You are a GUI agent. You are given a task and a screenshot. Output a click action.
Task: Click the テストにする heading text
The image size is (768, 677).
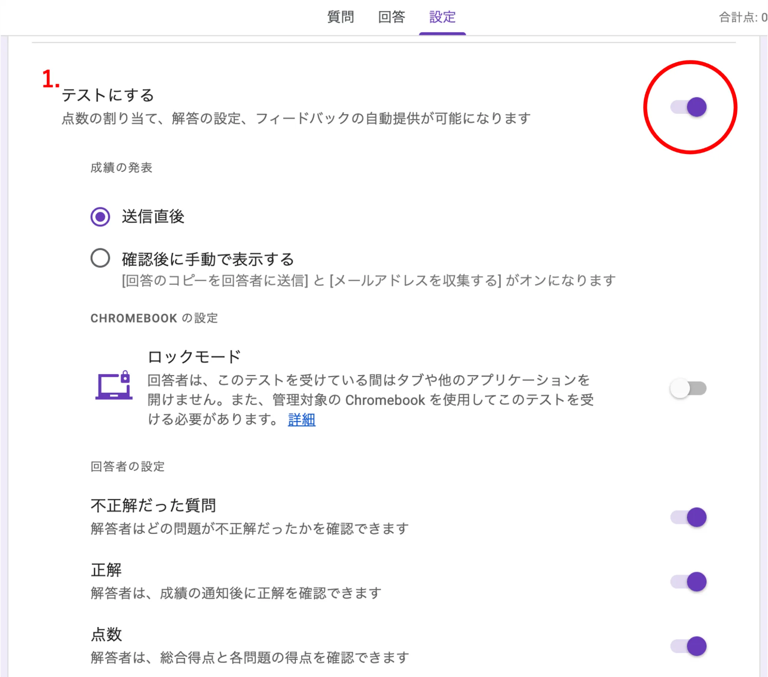[108, 95]
